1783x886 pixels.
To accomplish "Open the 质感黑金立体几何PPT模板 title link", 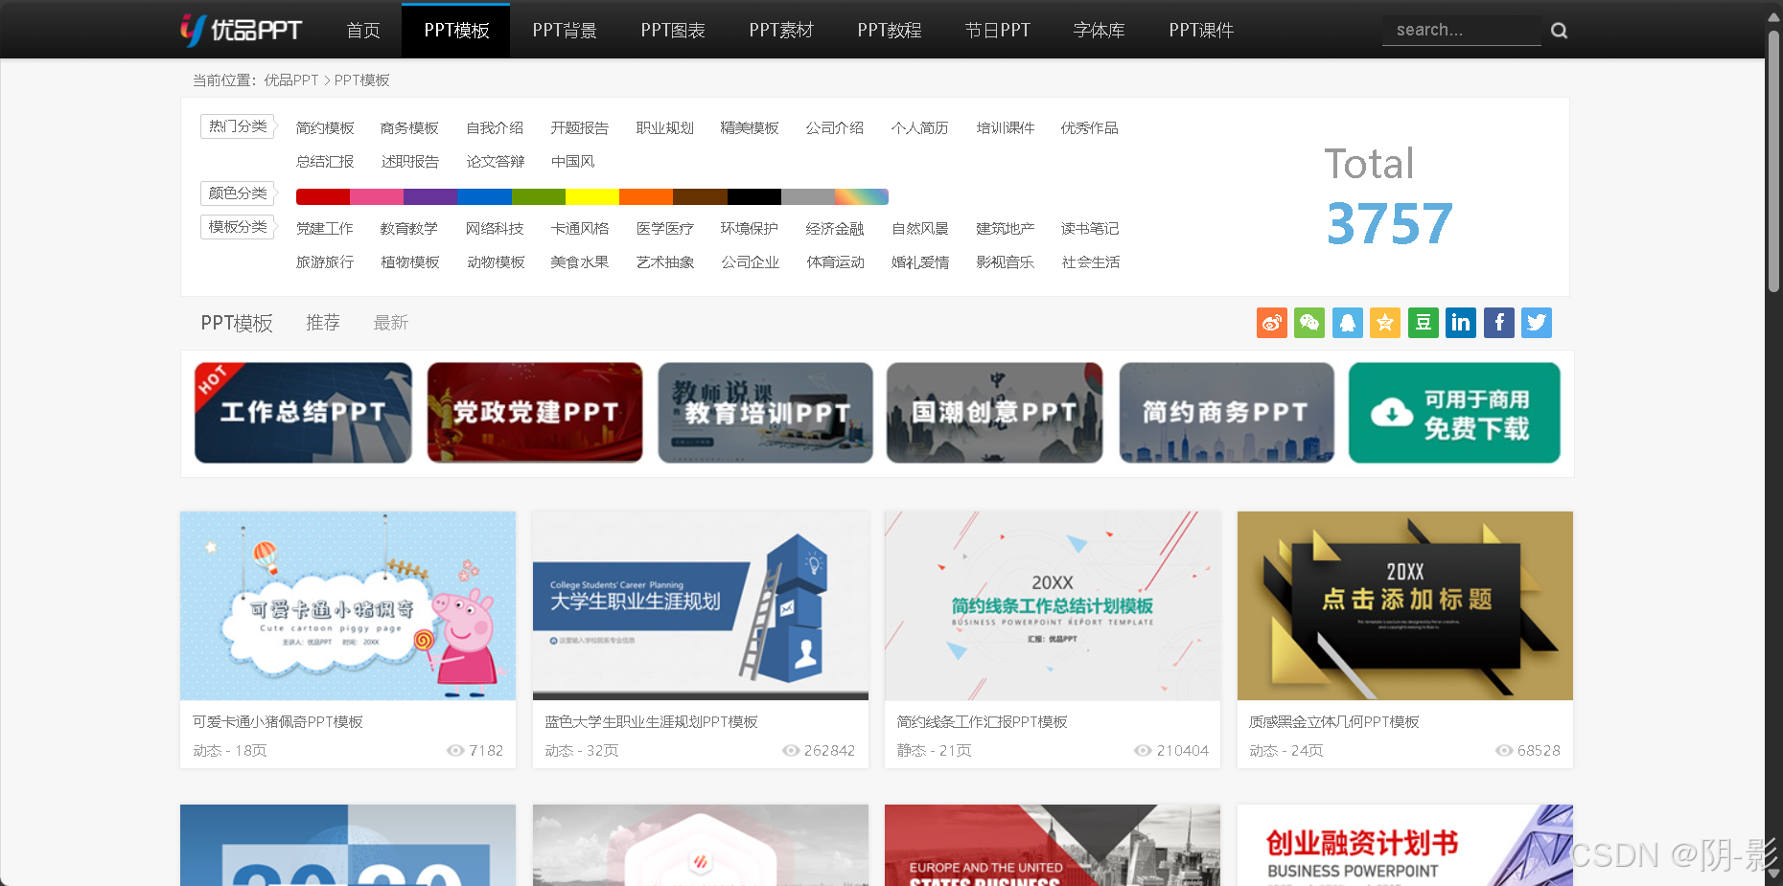I will [x=1333, y=722].
